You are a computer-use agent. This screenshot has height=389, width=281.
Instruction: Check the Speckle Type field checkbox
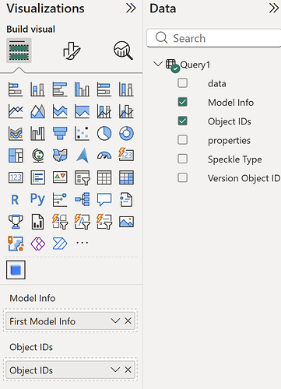tap(183, 159)
